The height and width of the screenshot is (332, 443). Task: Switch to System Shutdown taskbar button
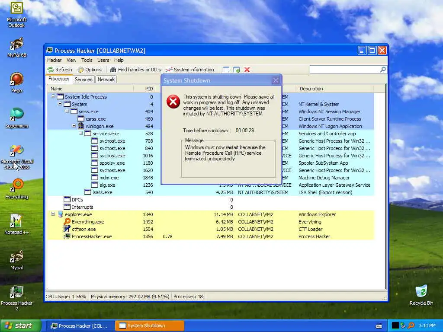[x=150, y=326]
